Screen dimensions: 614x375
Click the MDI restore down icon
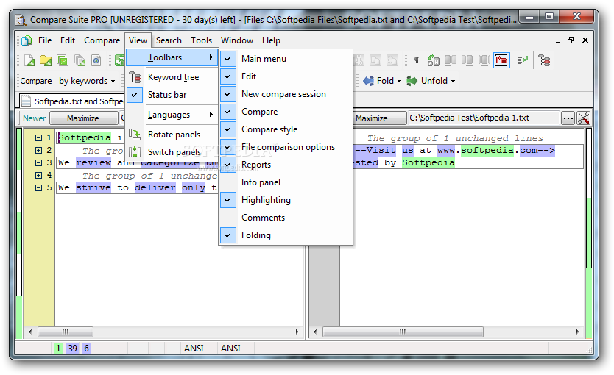point(571,40)
